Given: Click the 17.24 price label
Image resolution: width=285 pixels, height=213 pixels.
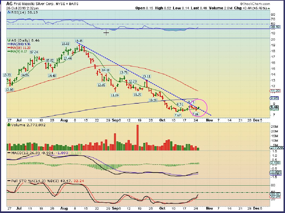Looking at the screenshot, I should click(34, 52).
